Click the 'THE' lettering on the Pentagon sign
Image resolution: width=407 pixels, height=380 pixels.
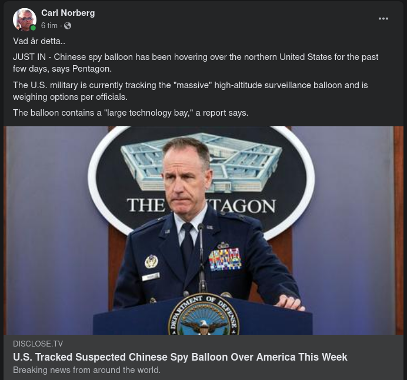pos(146,206)
